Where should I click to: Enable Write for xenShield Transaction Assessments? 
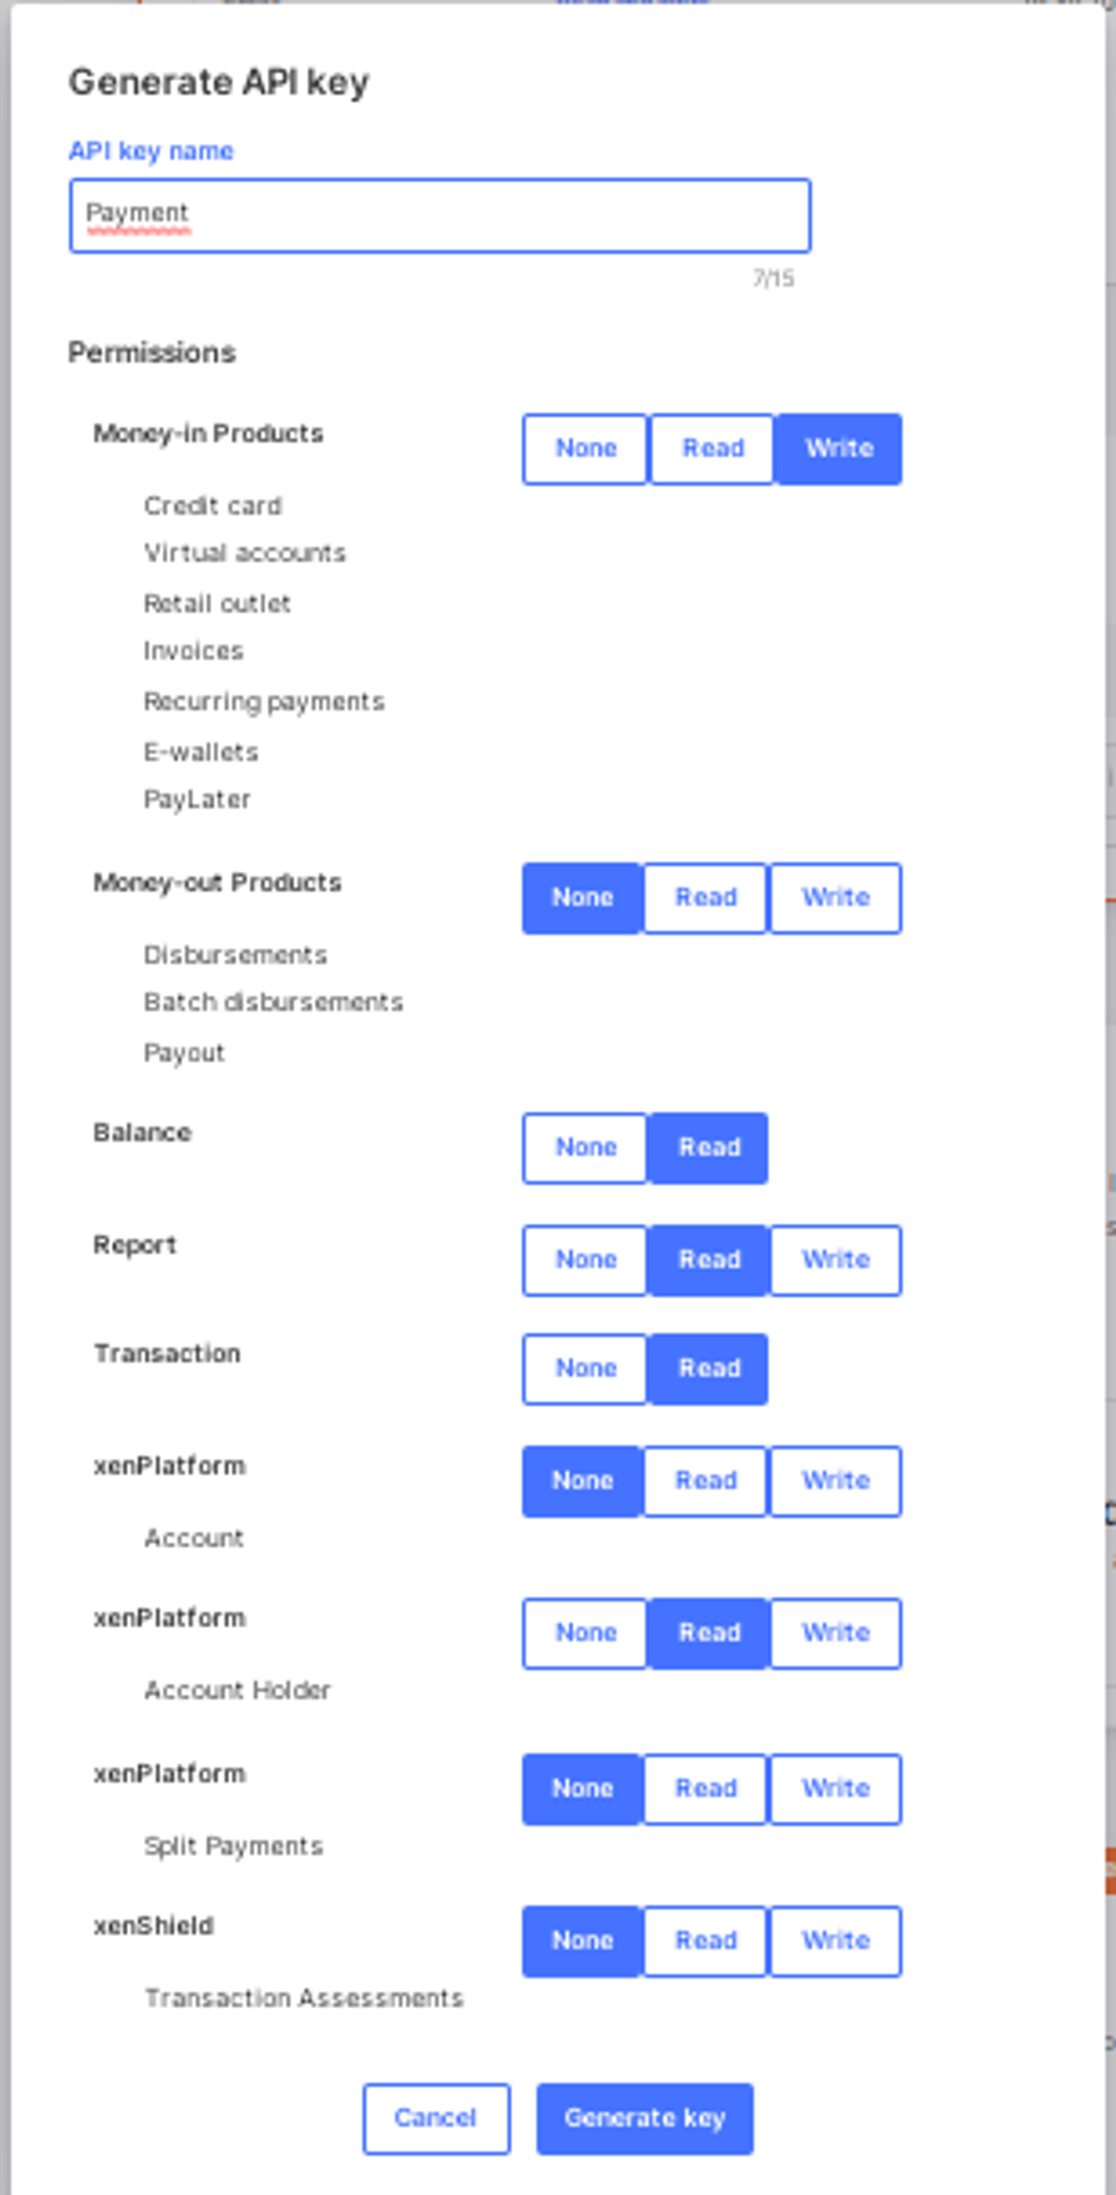pos(835,1940)
